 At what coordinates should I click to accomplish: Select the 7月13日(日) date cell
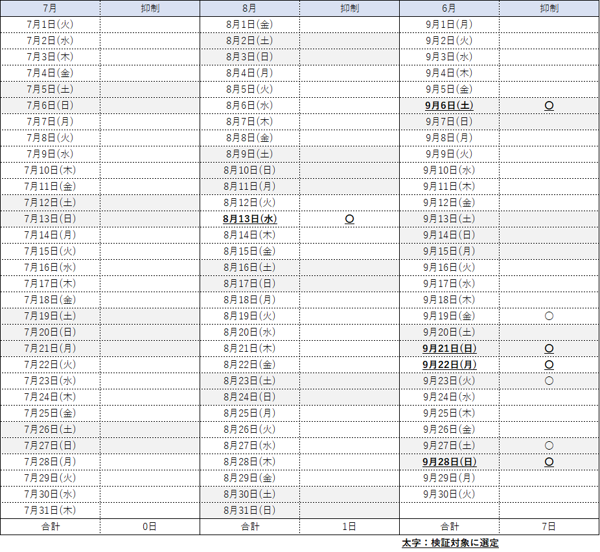(50, 219)
